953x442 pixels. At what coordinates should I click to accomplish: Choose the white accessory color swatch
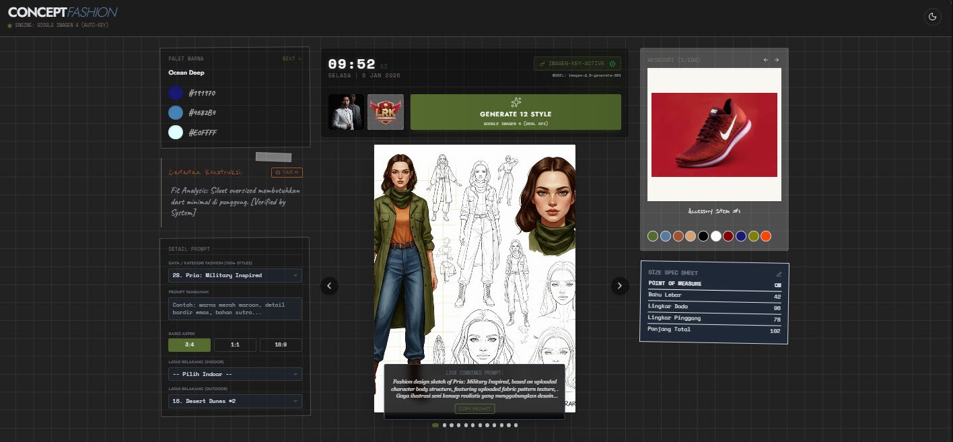(x=716, y=236)
